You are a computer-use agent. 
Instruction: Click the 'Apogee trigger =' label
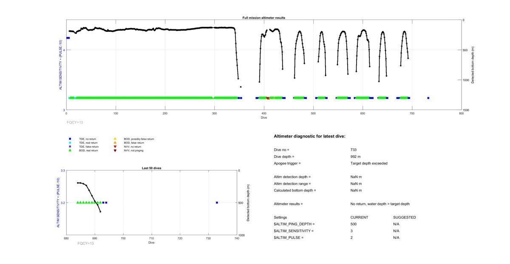(287, 163)
